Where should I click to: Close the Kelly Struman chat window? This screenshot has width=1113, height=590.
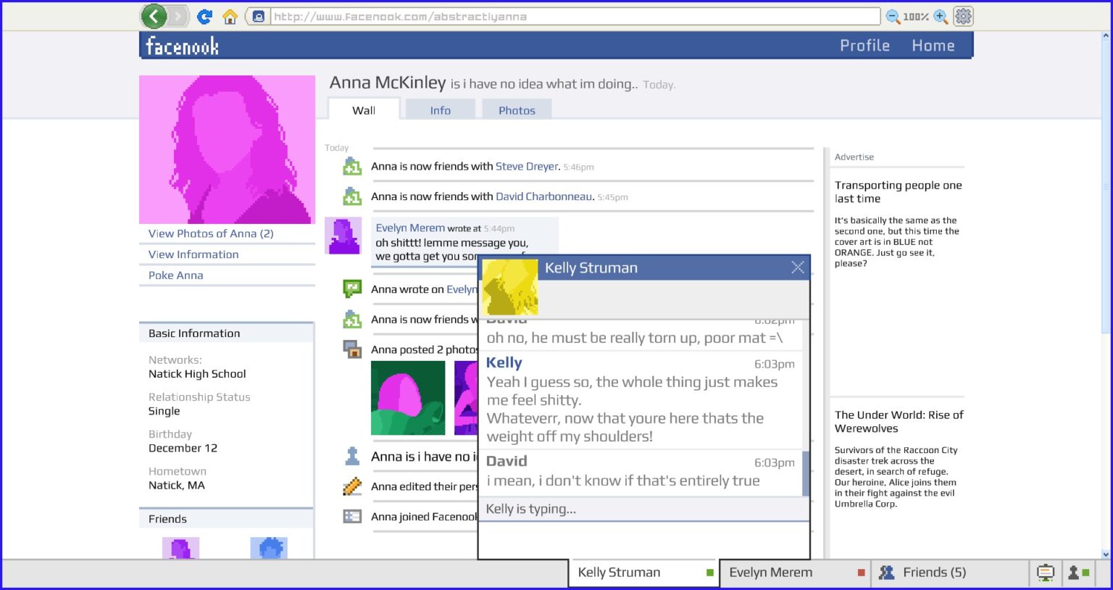pyautogui.click(x=798, y=267)
